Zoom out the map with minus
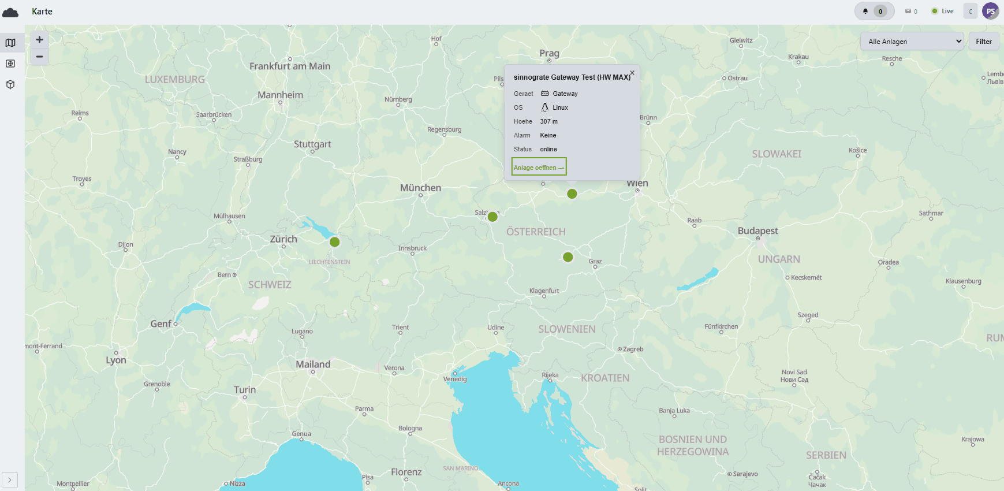This screenshot has height=491, width=1004. point(39,57)
